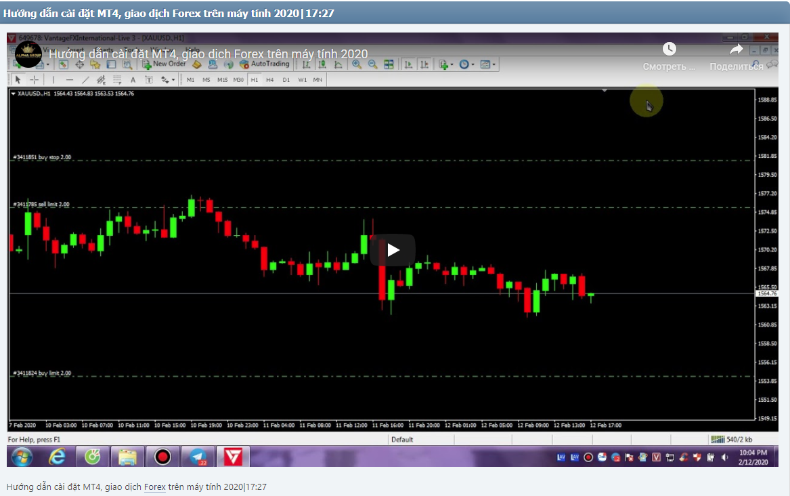Zoom out on the chart
The width and height of the screenshot is (790, 496).
(372, 64)
